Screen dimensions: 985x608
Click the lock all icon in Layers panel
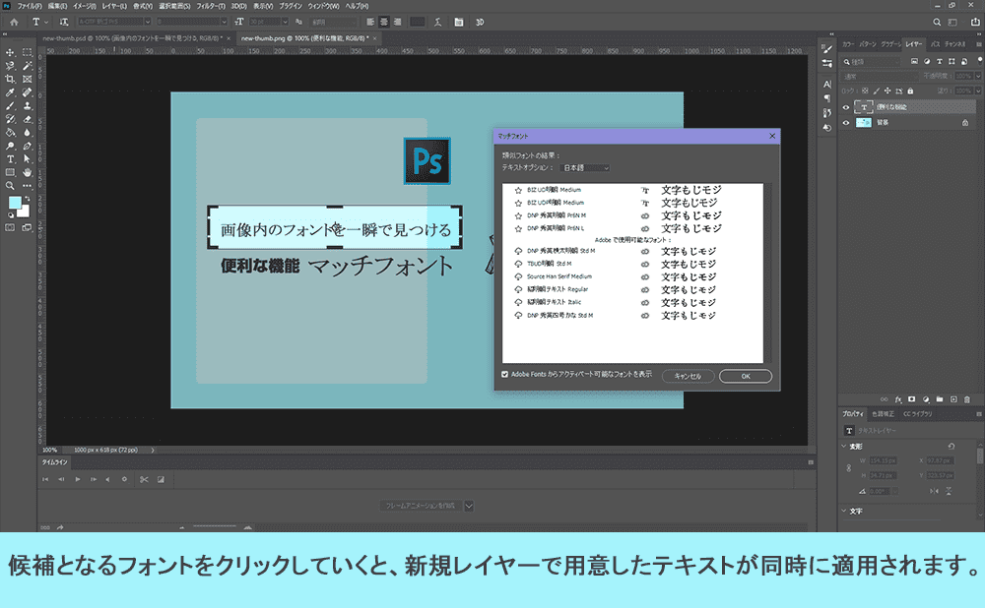910,91
